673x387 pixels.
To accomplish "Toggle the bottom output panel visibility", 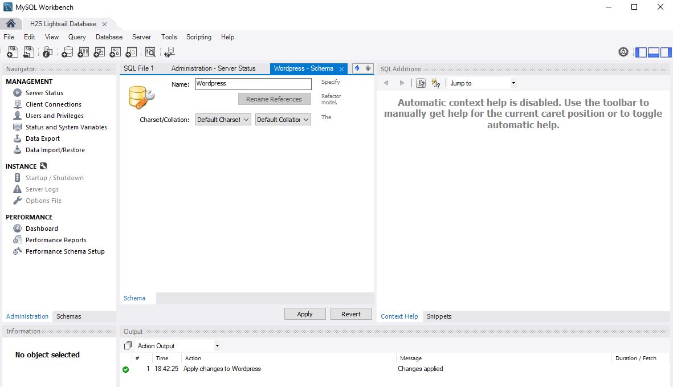I will click(653, 52).
